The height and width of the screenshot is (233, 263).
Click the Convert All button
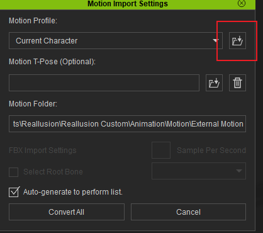pos(67,212)
